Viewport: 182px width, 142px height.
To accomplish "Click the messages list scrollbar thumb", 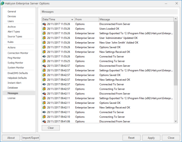I will (x=176, y=53).
